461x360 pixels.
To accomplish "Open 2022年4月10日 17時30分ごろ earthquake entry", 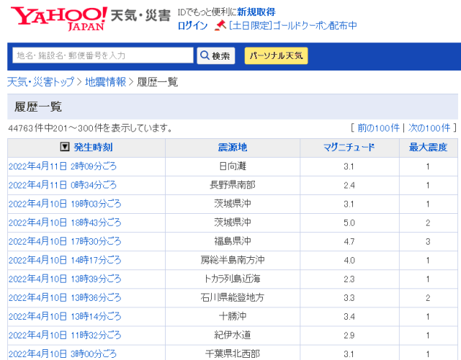I will click(65, 242).
